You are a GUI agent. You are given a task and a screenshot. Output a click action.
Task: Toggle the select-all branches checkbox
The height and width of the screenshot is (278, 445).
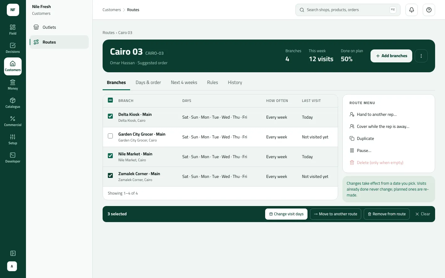click(x=110, y=100)
